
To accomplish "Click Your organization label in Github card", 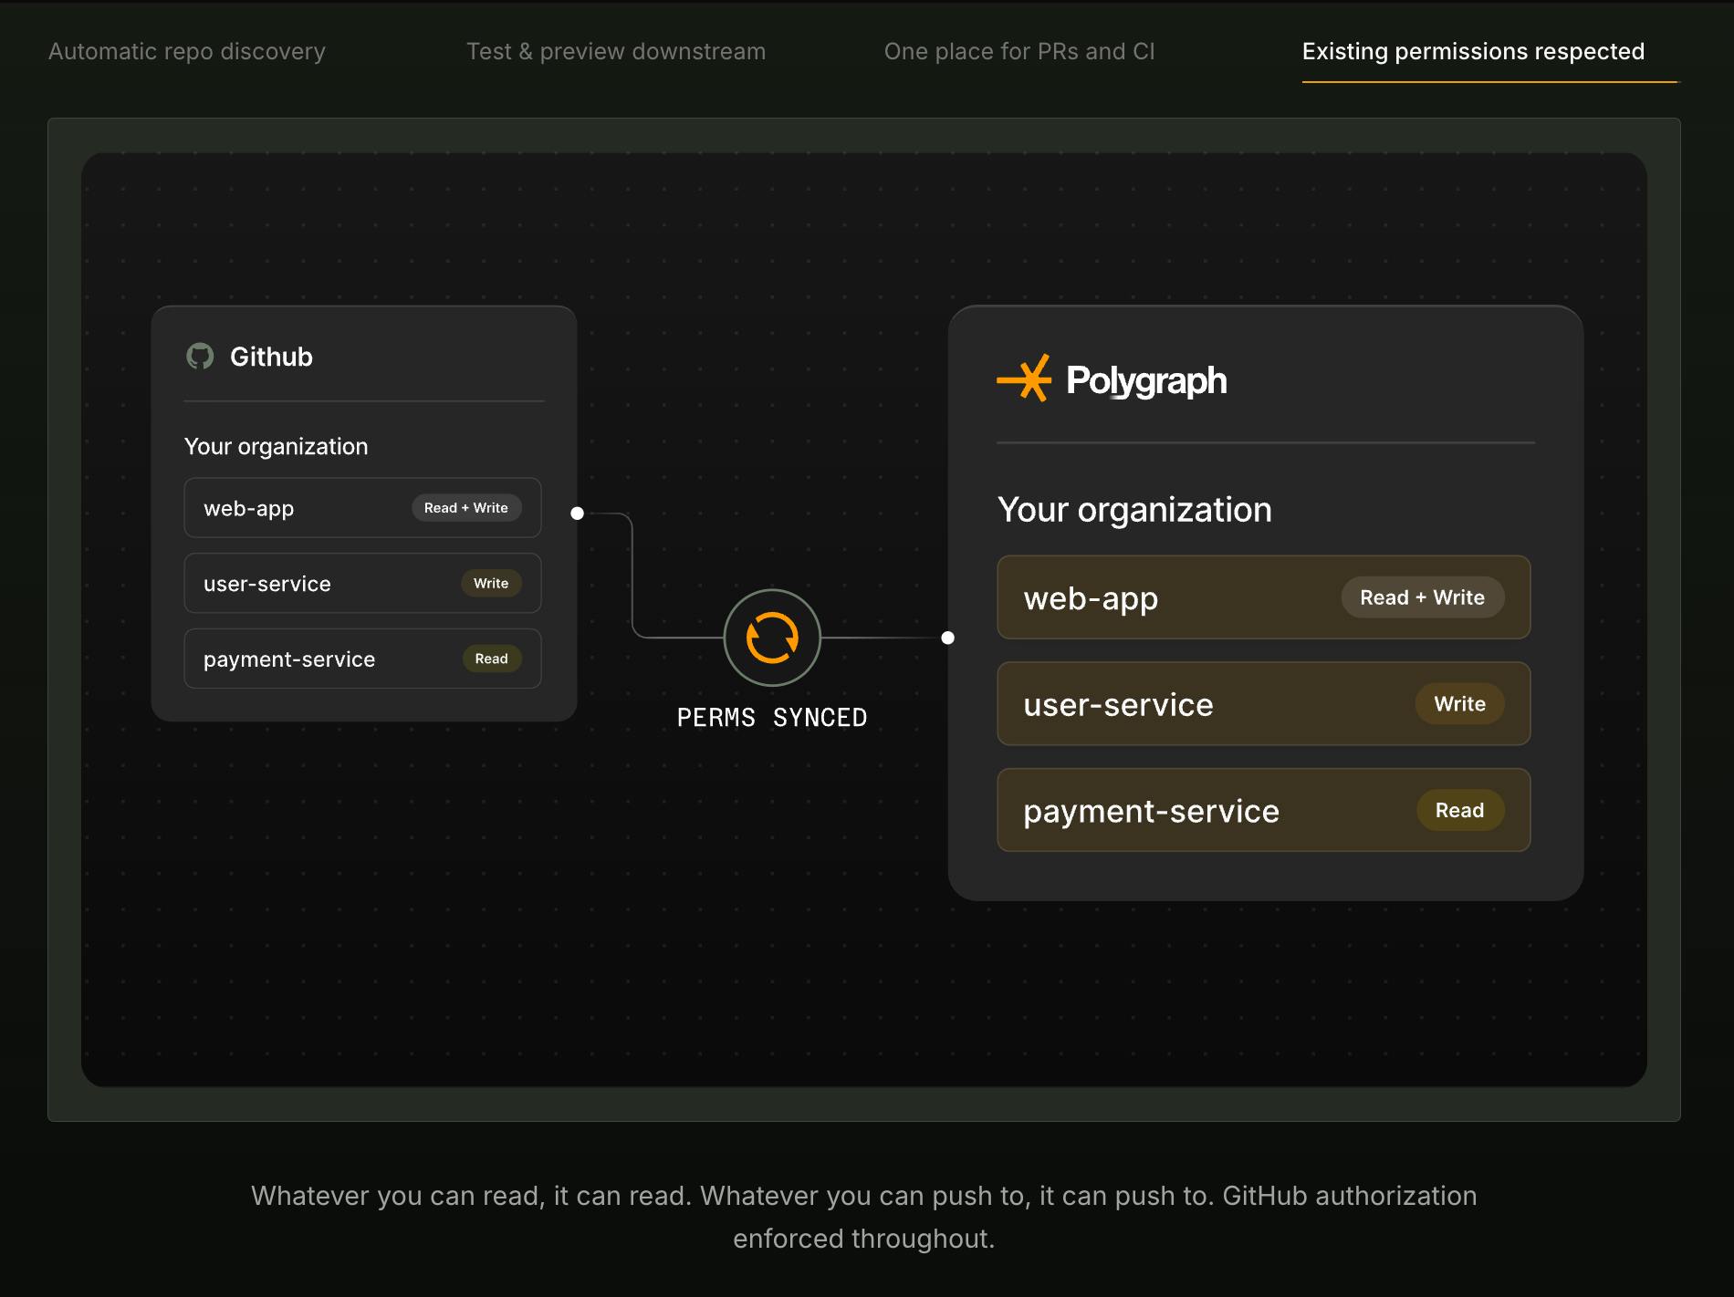I will click(276, 446).
